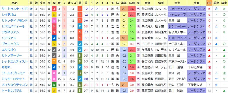Select odds cell 27.4
Viewport: 228px width, 93px height.
click(x=72, y=79)
